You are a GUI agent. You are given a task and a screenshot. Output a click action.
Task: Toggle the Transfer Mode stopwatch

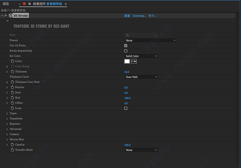pos(12,150)
